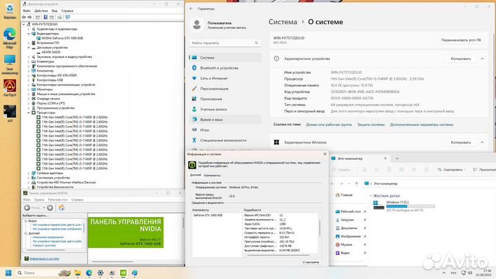496x279 pixels.
Task: Click the Forward arrow in Device Manager toolbar
Action: 30,17
